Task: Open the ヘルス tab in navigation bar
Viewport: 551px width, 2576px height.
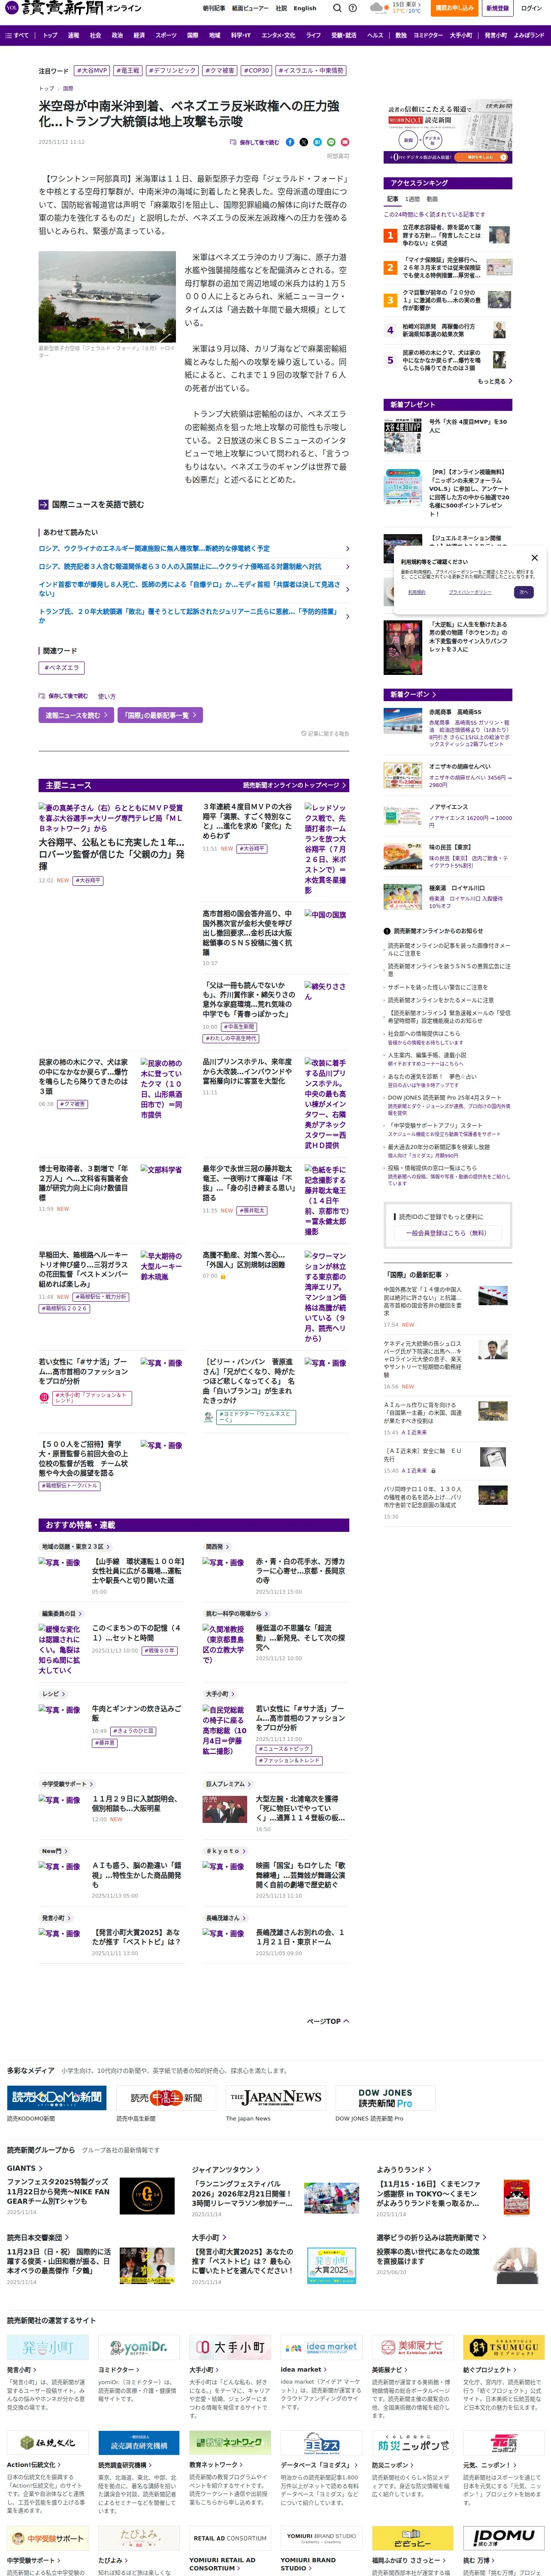Action: pos(375,35)
